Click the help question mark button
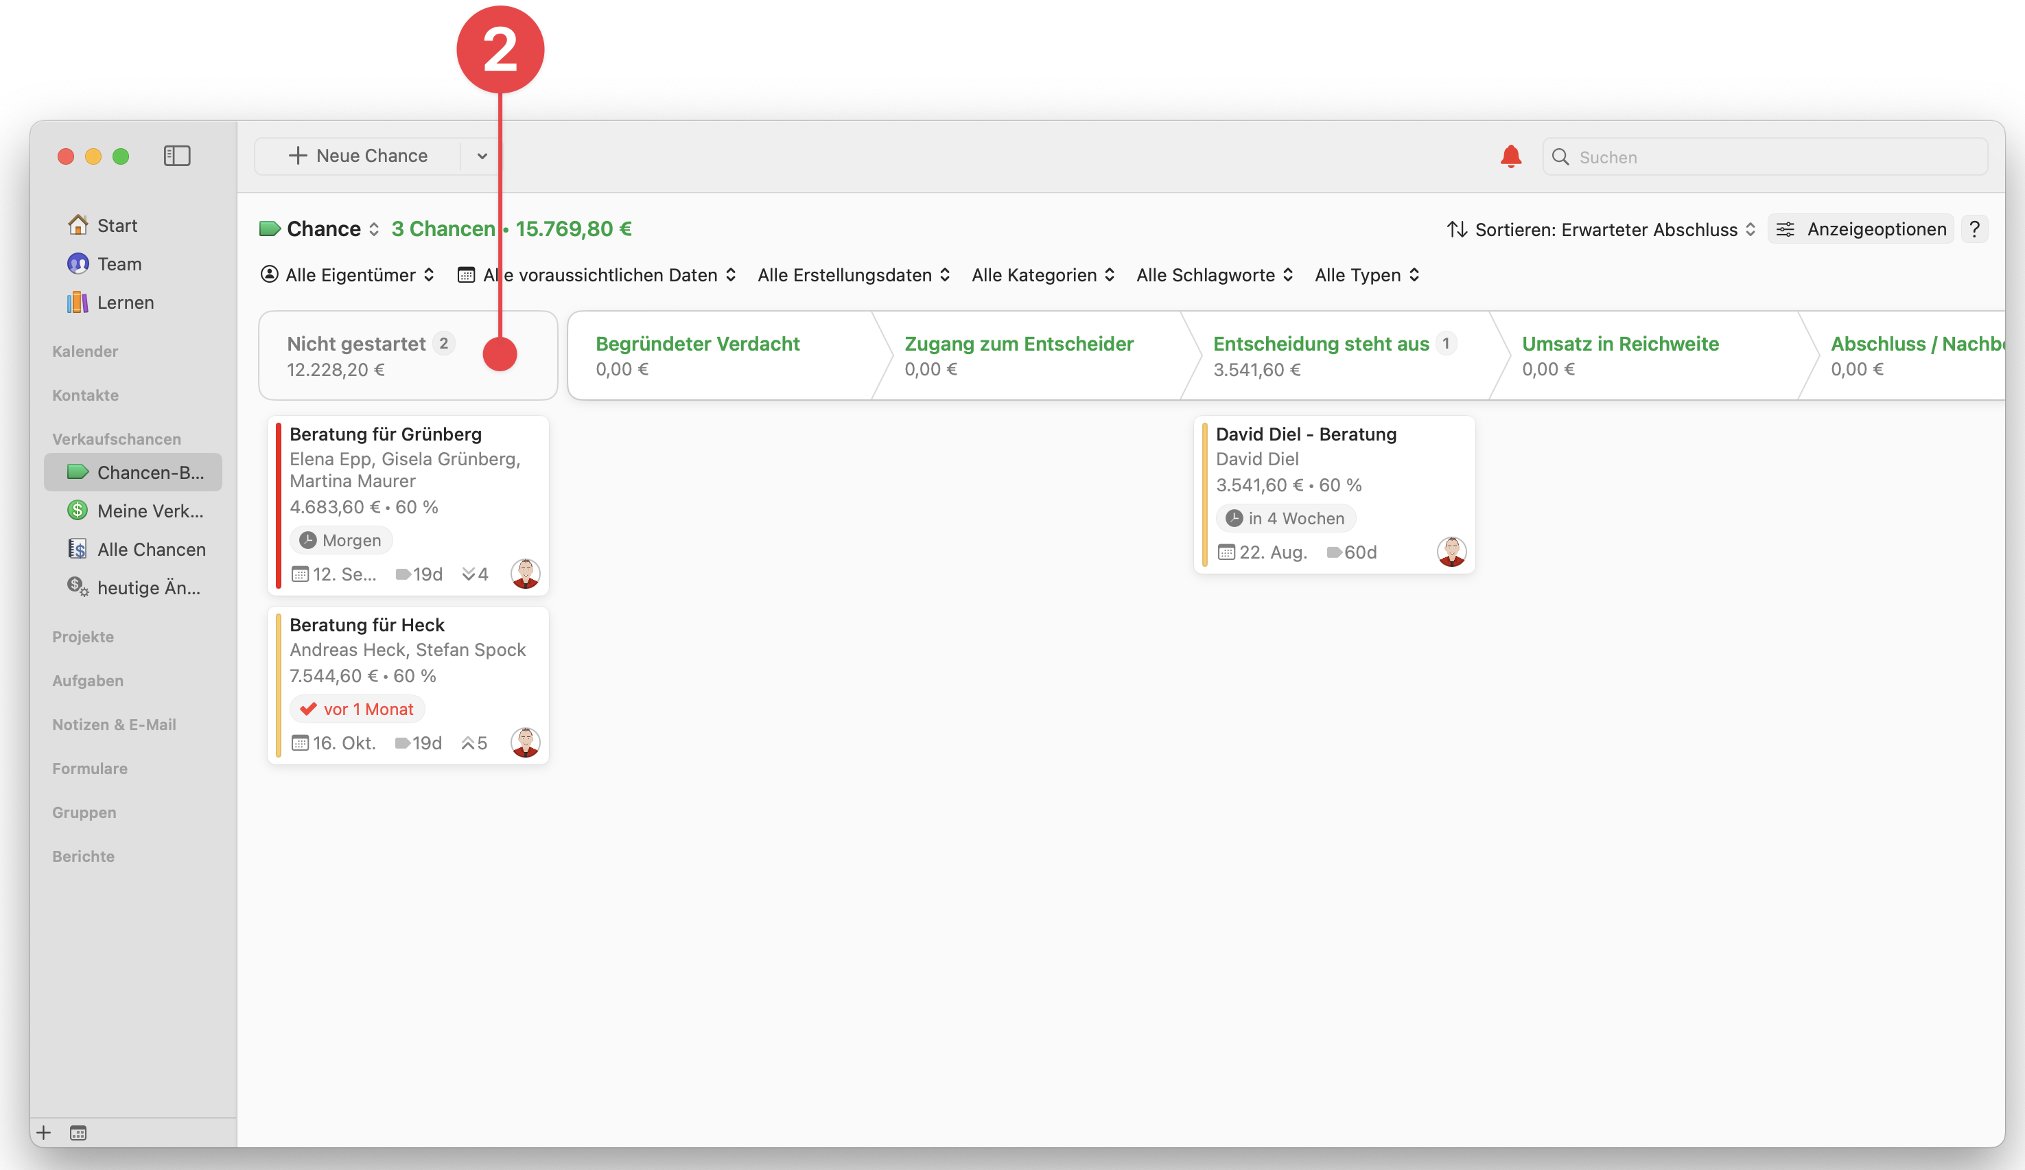The image size is (2025, 1170). click(x=1974, y=229)
